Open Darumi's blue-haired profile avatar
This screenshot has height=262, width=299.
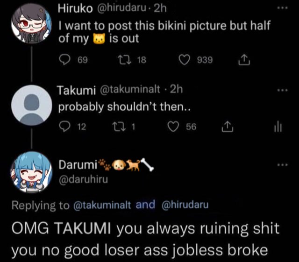coord(32,172)
